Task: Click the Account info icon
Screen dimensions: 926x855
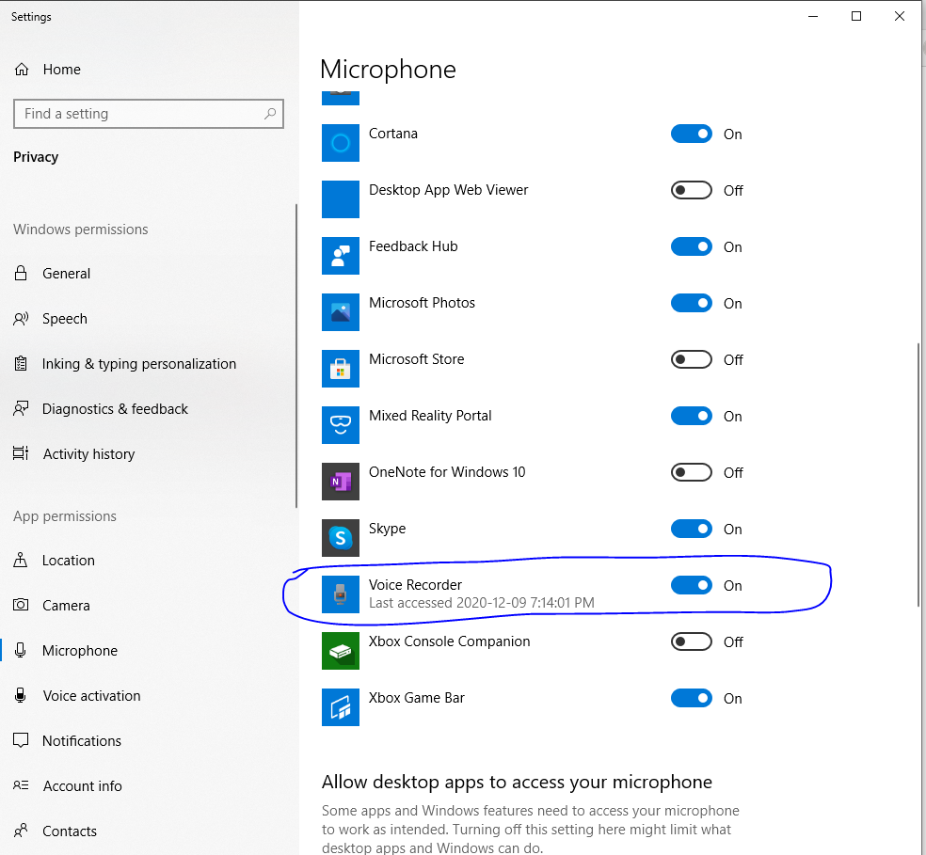Action: (x=21, y=785)
